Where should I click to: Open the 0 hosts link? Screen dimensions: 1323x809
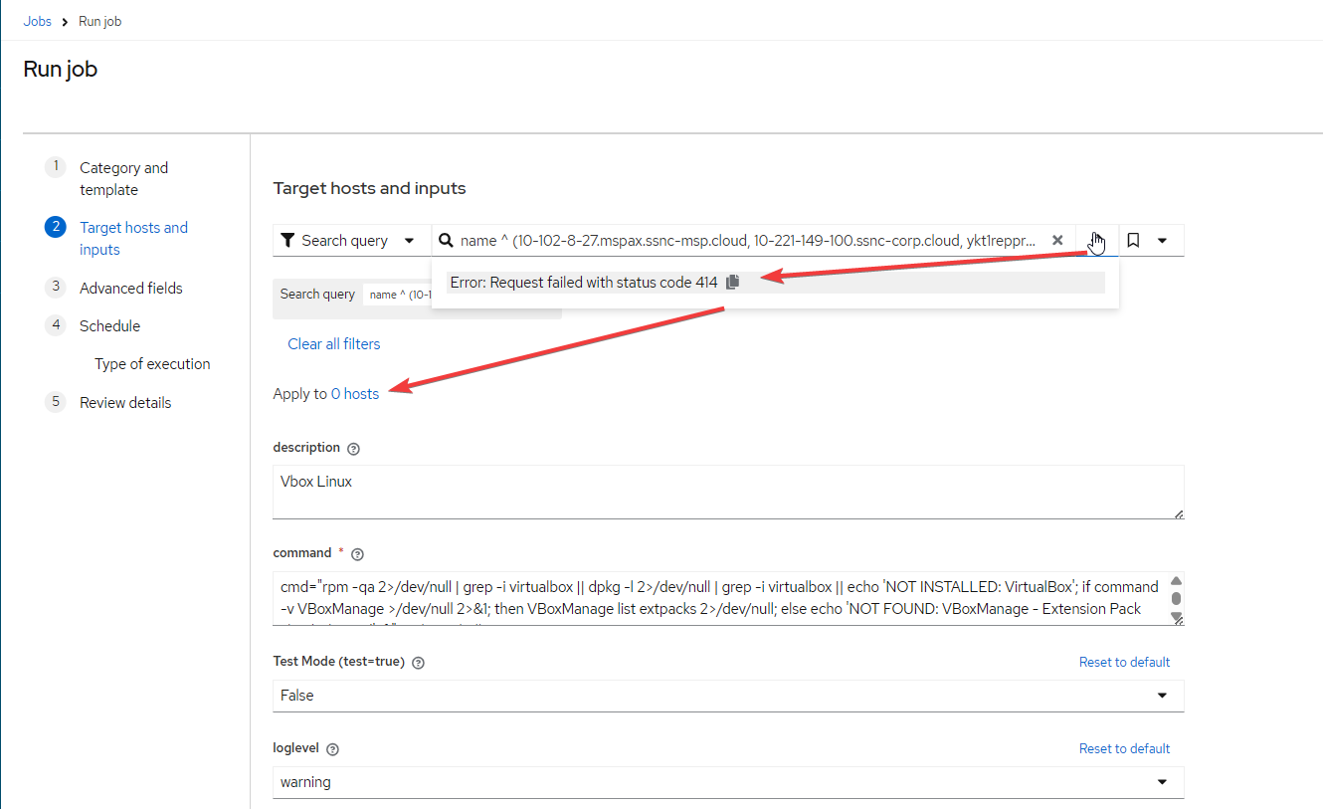pyautogui.click(x=355, y=394)
